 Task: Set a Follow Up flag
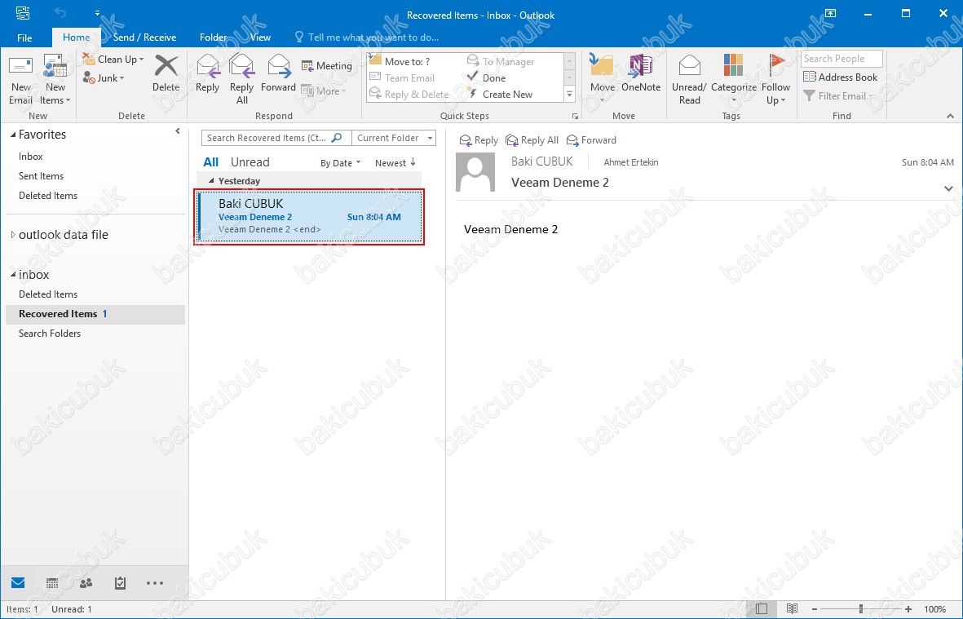click(775, 79)
